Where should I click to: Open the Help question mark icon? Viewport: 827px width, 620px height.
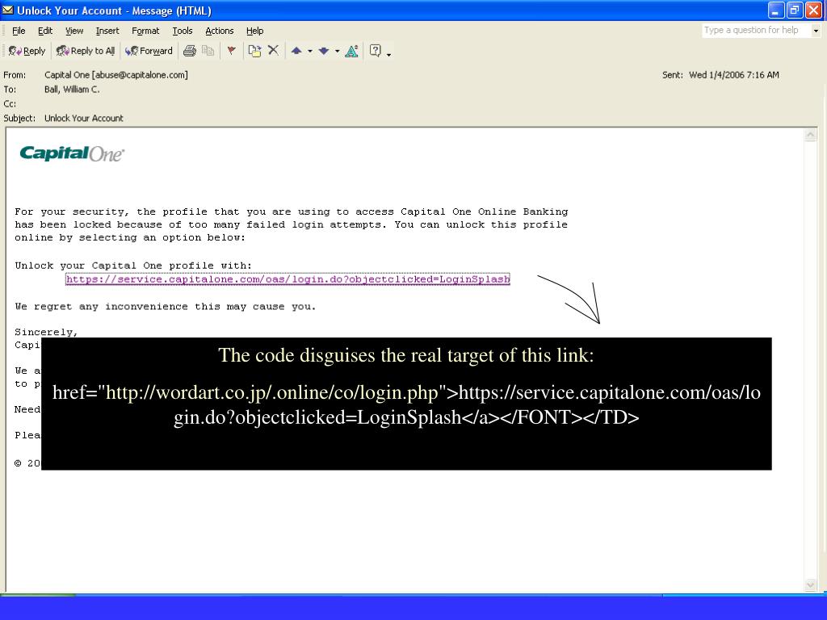(x=375, y=51)
